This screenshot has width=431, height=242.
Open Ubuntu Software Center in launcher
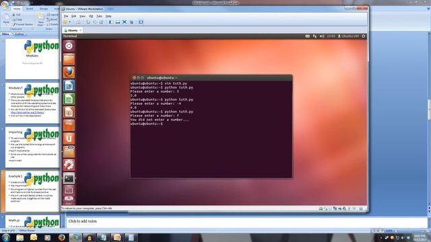coord(69,125)
